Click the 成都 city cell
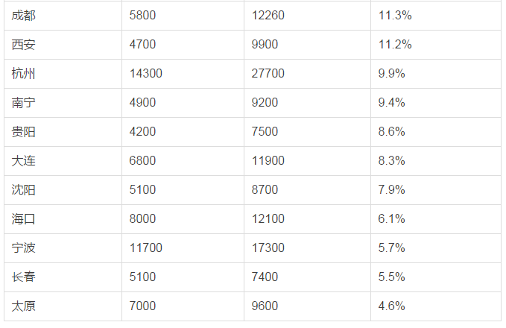 pos(24,16)
